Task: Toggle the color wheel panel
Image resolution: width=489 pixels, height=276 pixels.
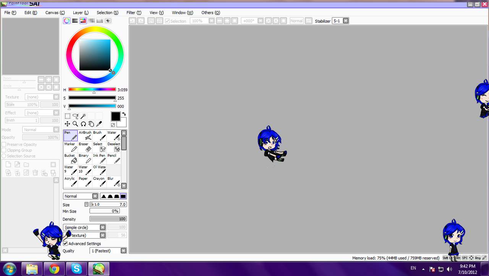Action: [x=67, y=21]
